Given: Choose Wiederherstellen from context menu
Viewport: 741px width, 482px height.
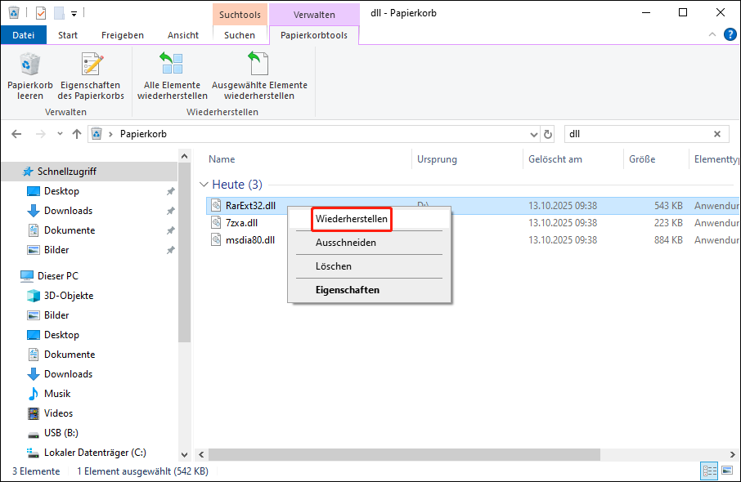Looking at the screenshot, I should pos(350,219).
